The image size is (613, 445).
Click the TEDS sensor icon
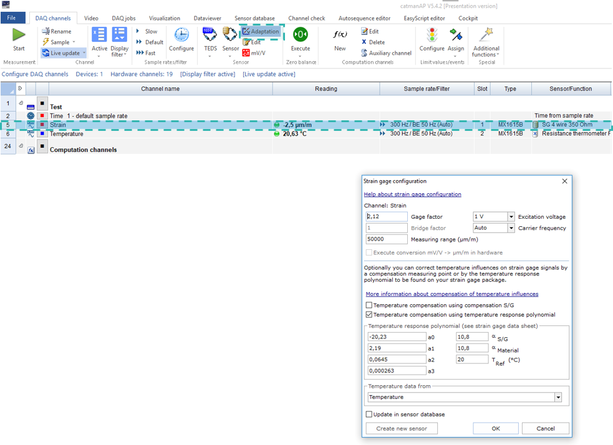(210, 34)
